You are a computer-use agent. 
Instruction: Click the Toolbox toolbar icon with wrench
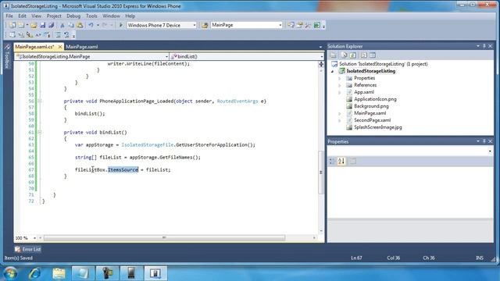(x=308, y=25)
